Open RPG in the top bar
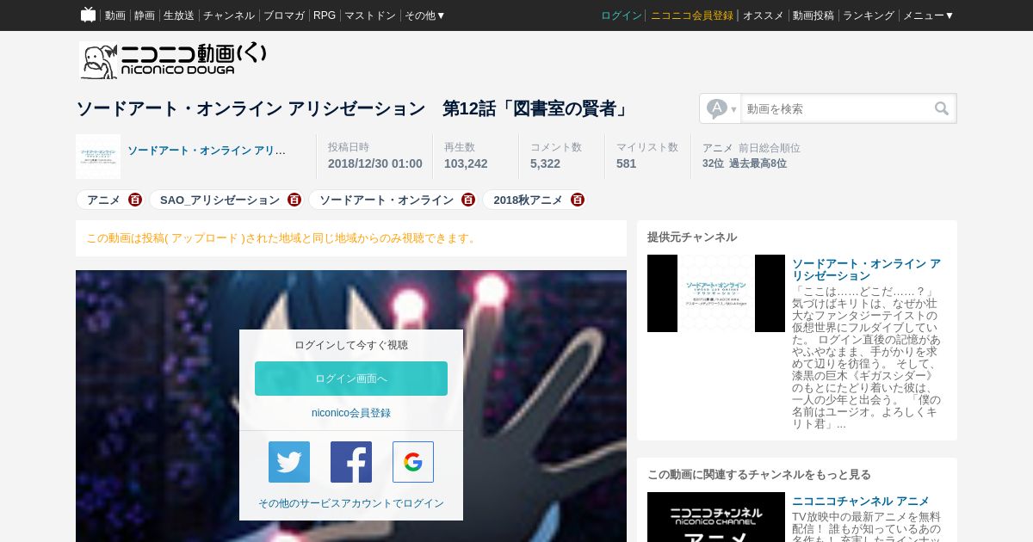Viewport: 1033px width, 542px height. (325, 15)
